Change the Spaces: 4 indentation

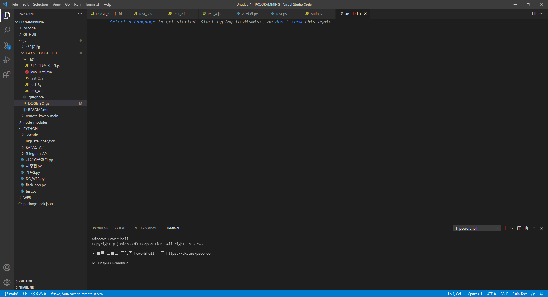[x=475, y=294]
